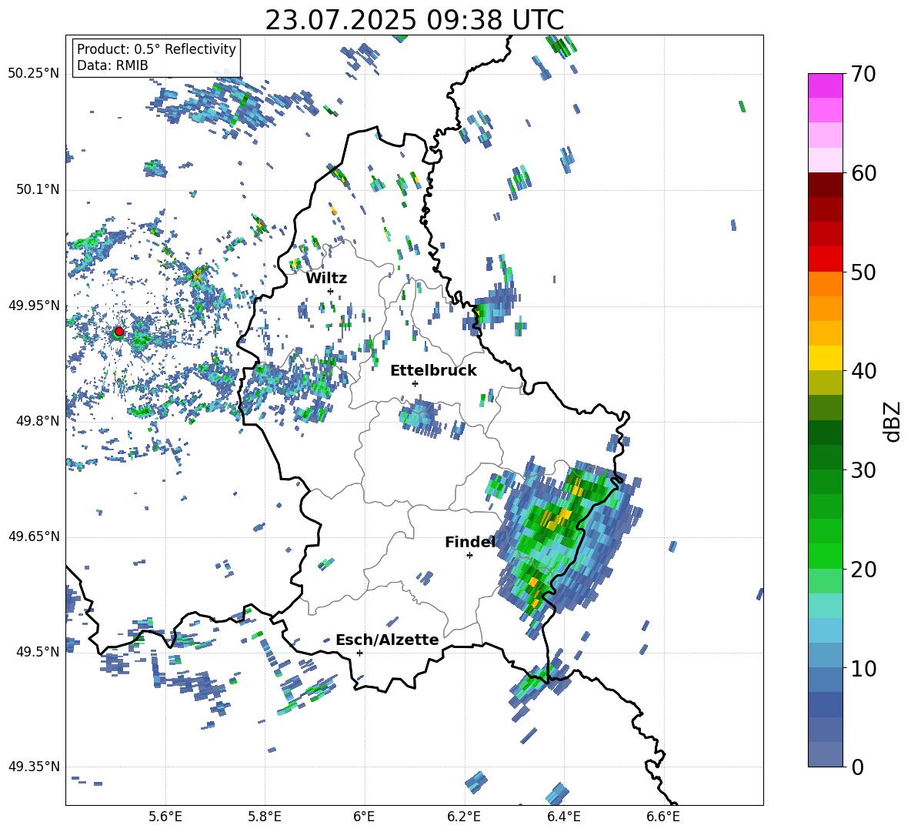Click the 6.4°E longitude label
The image size is (911, 832).
click(x=563, y=817)
